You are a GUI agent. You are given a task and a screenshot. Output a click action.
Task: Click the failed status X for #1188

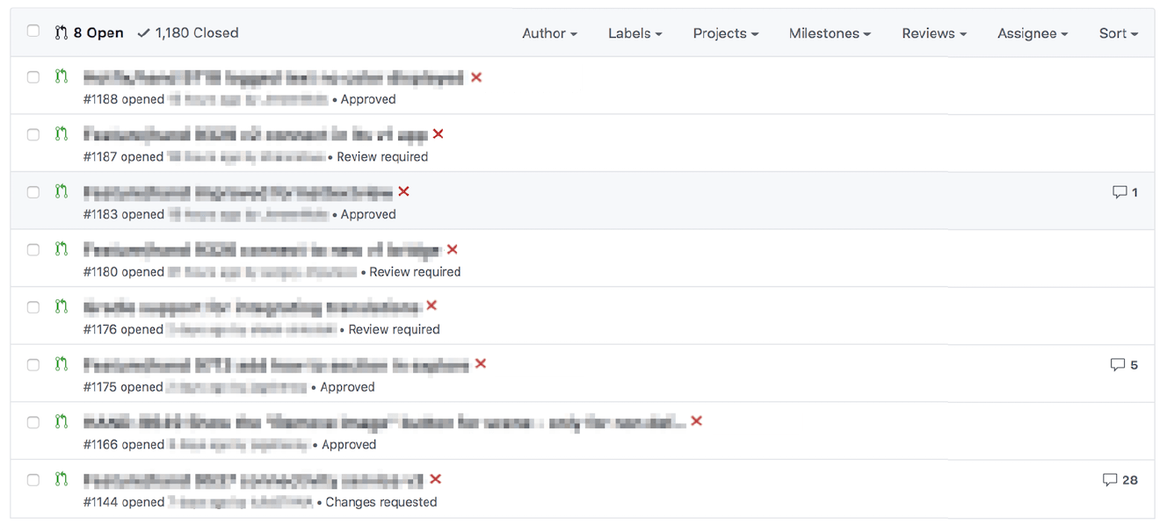click(476, 77)
